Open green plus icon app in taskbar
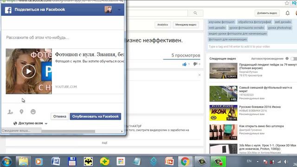 104,161
